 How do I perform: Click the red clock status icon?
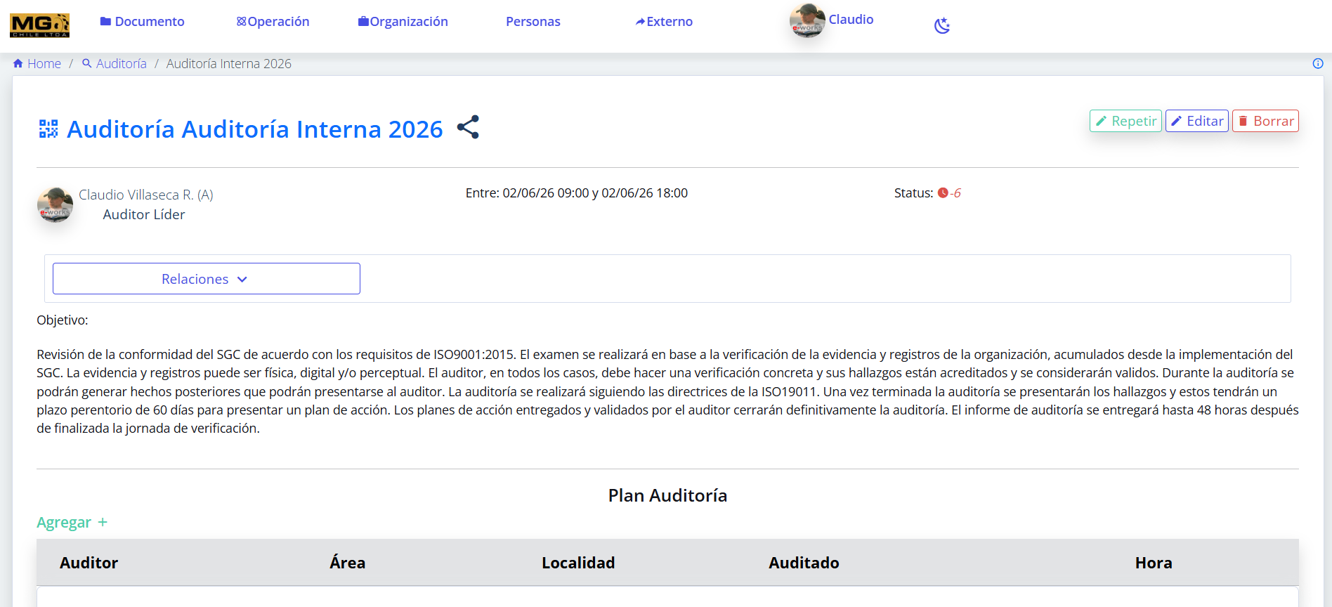click(x=943, y=193)
